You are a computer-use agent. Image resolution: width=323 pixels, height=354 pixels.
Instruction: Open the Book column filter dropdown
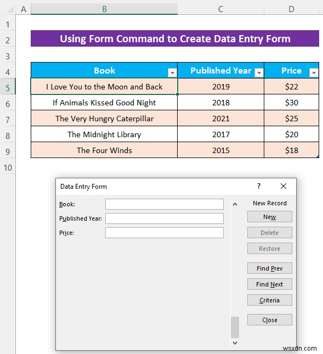172,72
